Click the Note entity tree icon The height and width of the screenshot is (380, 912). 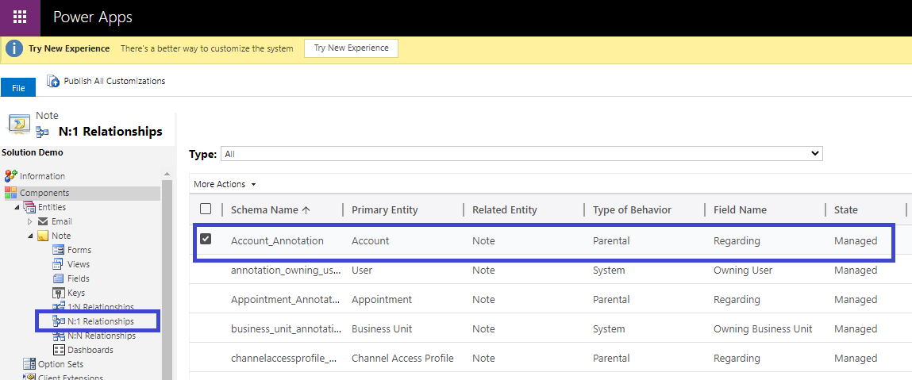pos(43,236)
